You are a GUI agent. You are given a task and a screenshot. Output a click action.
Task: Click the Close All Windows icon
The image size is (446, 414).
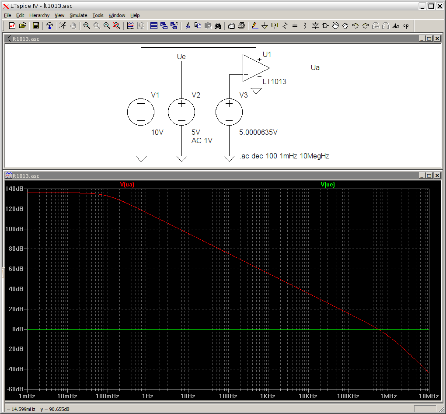(x=174, y=26)
